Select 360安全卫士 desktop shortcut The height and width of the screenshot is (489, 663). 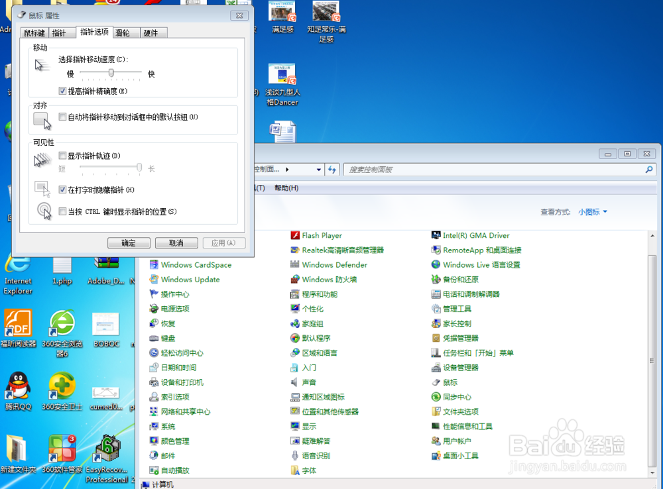pos(62,391)
